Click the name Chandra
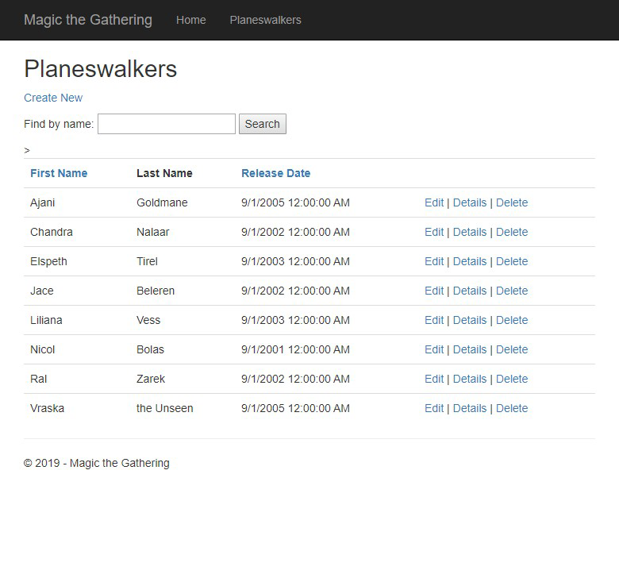 tap(52, 232)
